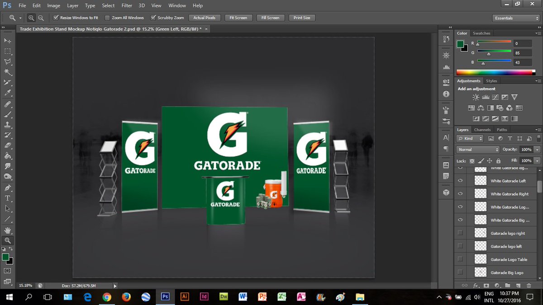The width and height of the screenshot is (543, 305).
Task: Select the Hand tool
Action: (x=7, y=230)
